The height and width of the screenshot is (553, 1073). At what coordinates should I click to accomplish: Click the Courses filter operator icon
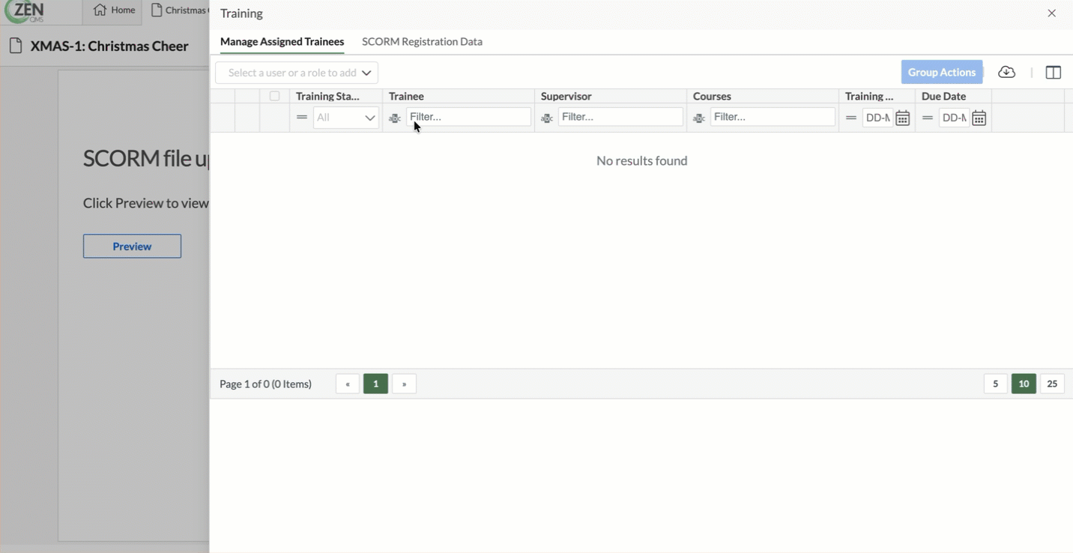click(699, 118)
